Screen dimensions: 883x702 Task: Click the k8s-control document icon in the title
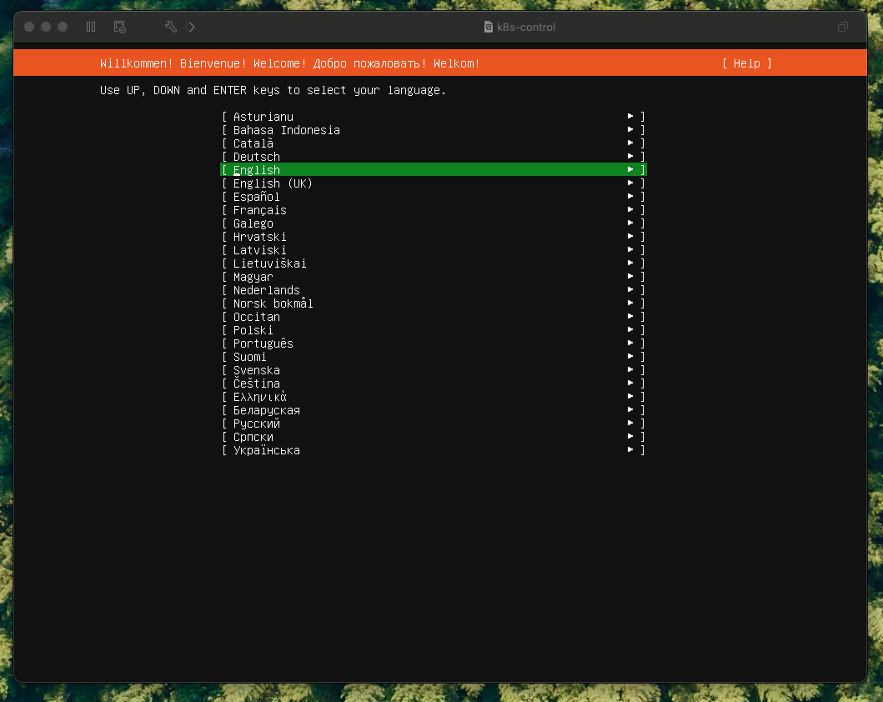coord(489,27)
